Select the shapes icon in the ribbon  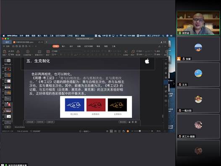tap(133, 52)
